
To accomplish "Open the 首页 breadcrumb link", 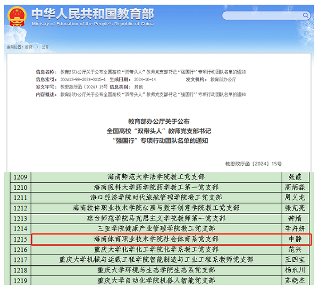I will [29, 47].
